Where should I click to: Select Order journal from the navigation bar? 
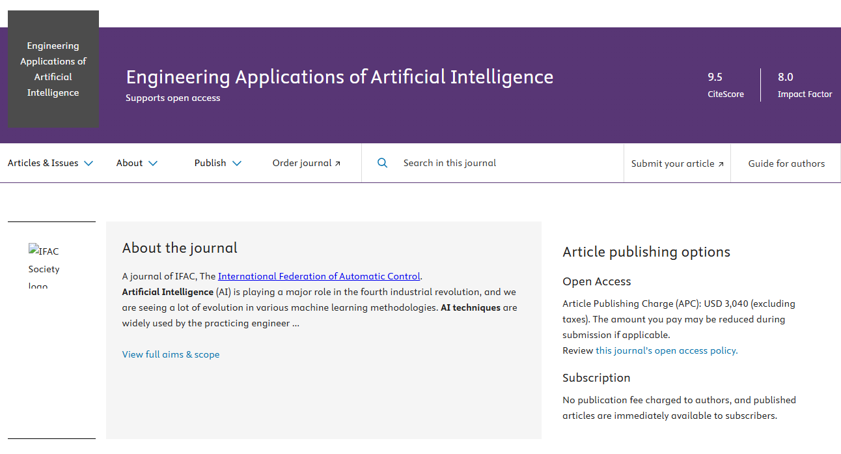pos(301,163)
